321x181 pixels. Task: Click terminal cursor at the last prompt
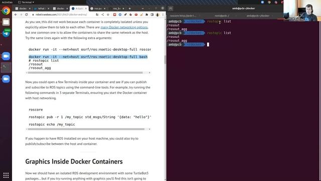click(208, 45)
